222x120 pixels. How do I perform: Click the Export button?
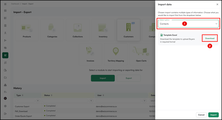click(129, 78)
